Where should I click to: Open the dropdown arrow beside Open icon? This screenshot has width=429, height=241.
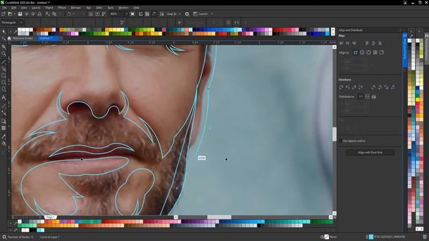pyautogui.click(x=14, y=13)
